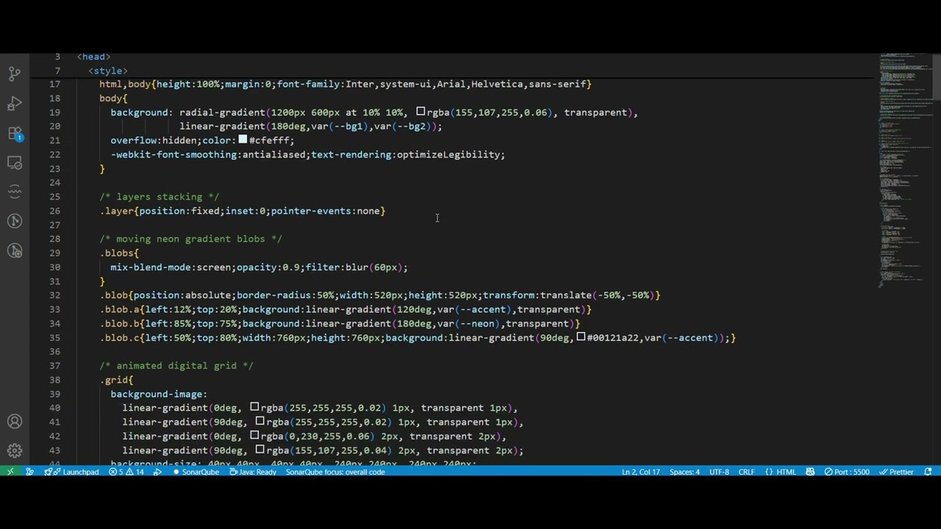Click the SonarQube status item
The image size is (941, 529).
(x=196, y=472)
